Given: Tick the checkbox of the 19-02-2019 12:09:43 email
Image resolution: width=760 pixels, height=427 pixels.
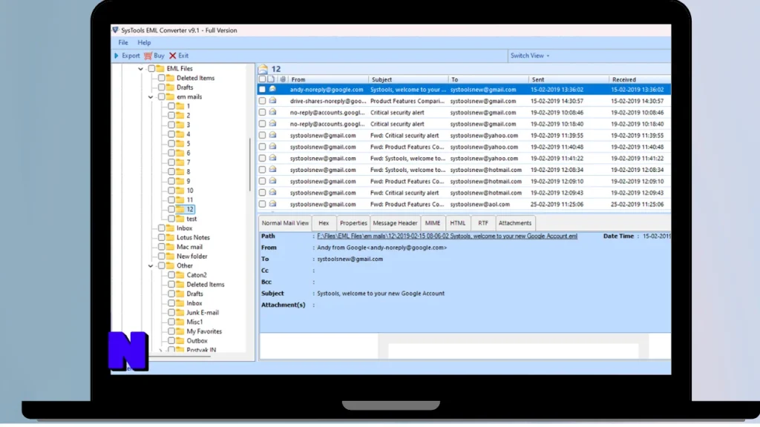Looking at the screenshot, I should (x=262, y=193).
